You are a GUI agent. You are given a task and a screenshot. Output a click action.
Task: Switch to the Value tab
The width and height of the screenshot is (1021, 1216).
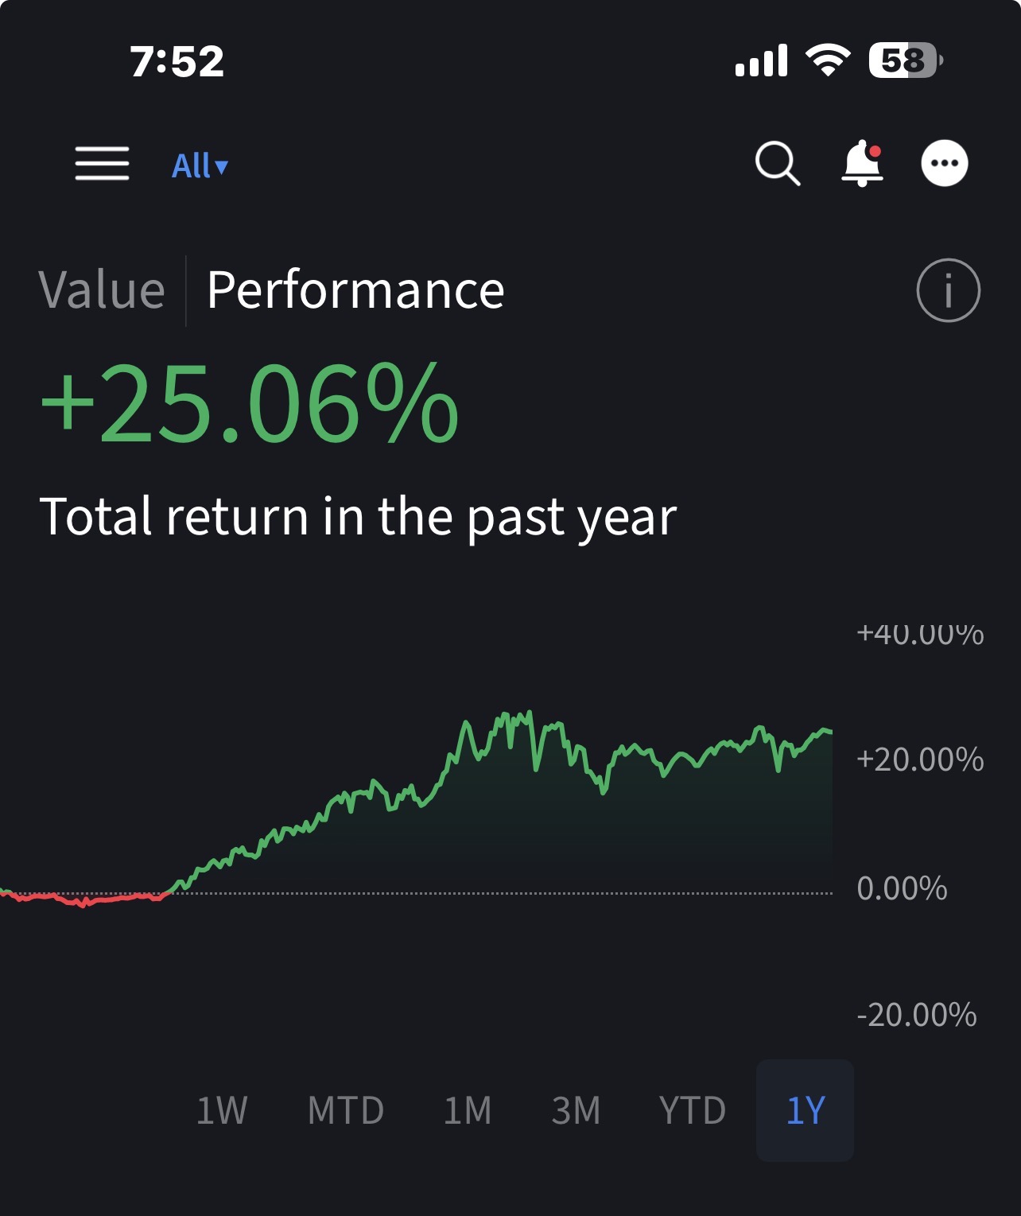(102, 289)
